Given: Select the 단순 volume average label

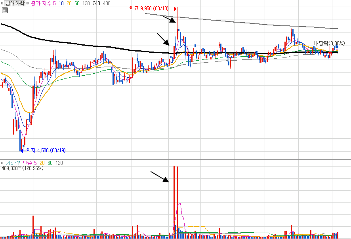Looking at the screenshot, I should pyautogui.click(x=28, y=163).
